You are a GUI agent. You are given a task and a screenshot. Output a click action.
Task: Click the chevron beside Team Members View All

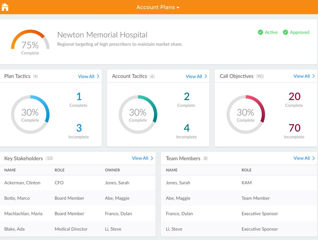314,158
